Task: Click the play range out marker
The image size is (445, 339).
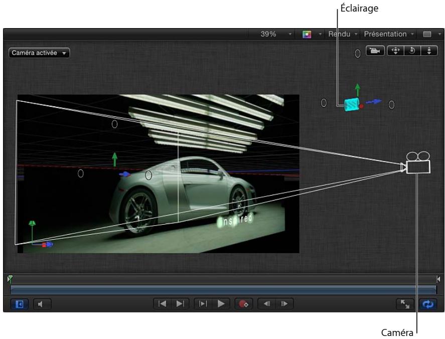Action: (438, 279)
